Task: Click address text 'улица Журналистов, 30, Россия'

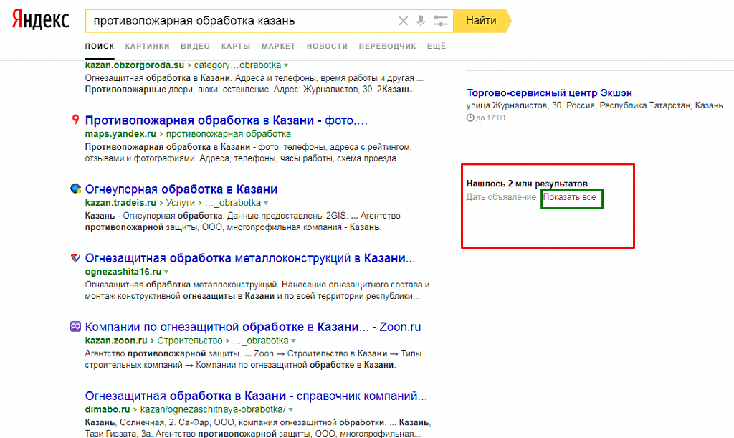Action: pyautogui.click(x=530, y=105)
